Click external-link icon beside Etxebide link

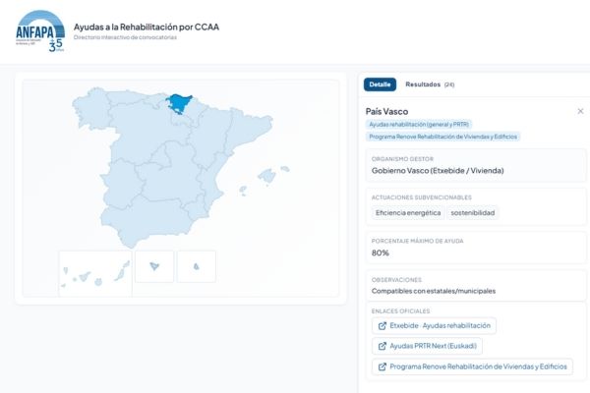pos(383,326)
